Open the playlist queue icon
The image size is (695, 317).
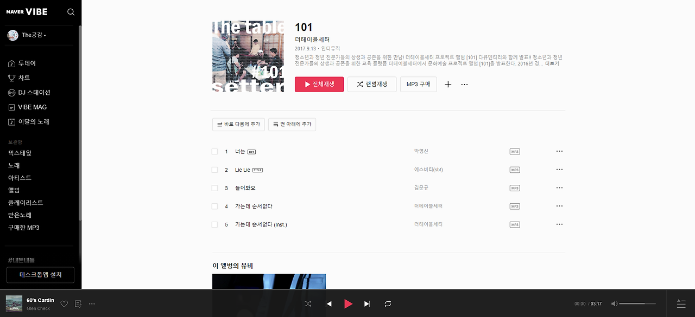[681, 304]
